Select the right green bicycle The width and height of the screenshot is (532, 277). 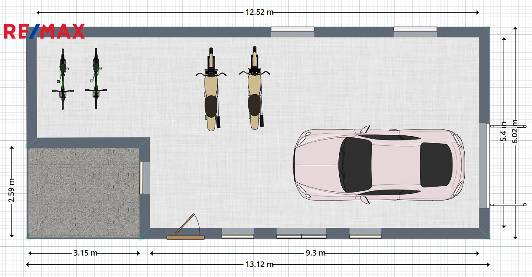pyautogui.click(x=96, y=79)
